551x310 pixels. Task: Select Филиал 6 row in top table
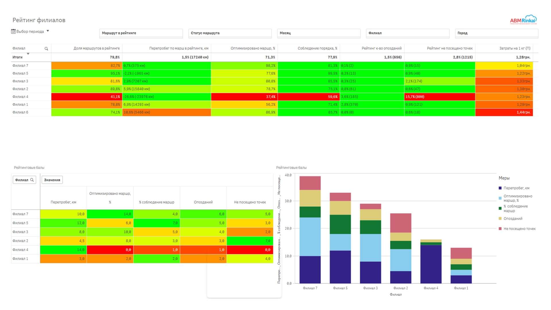point(272,112)
